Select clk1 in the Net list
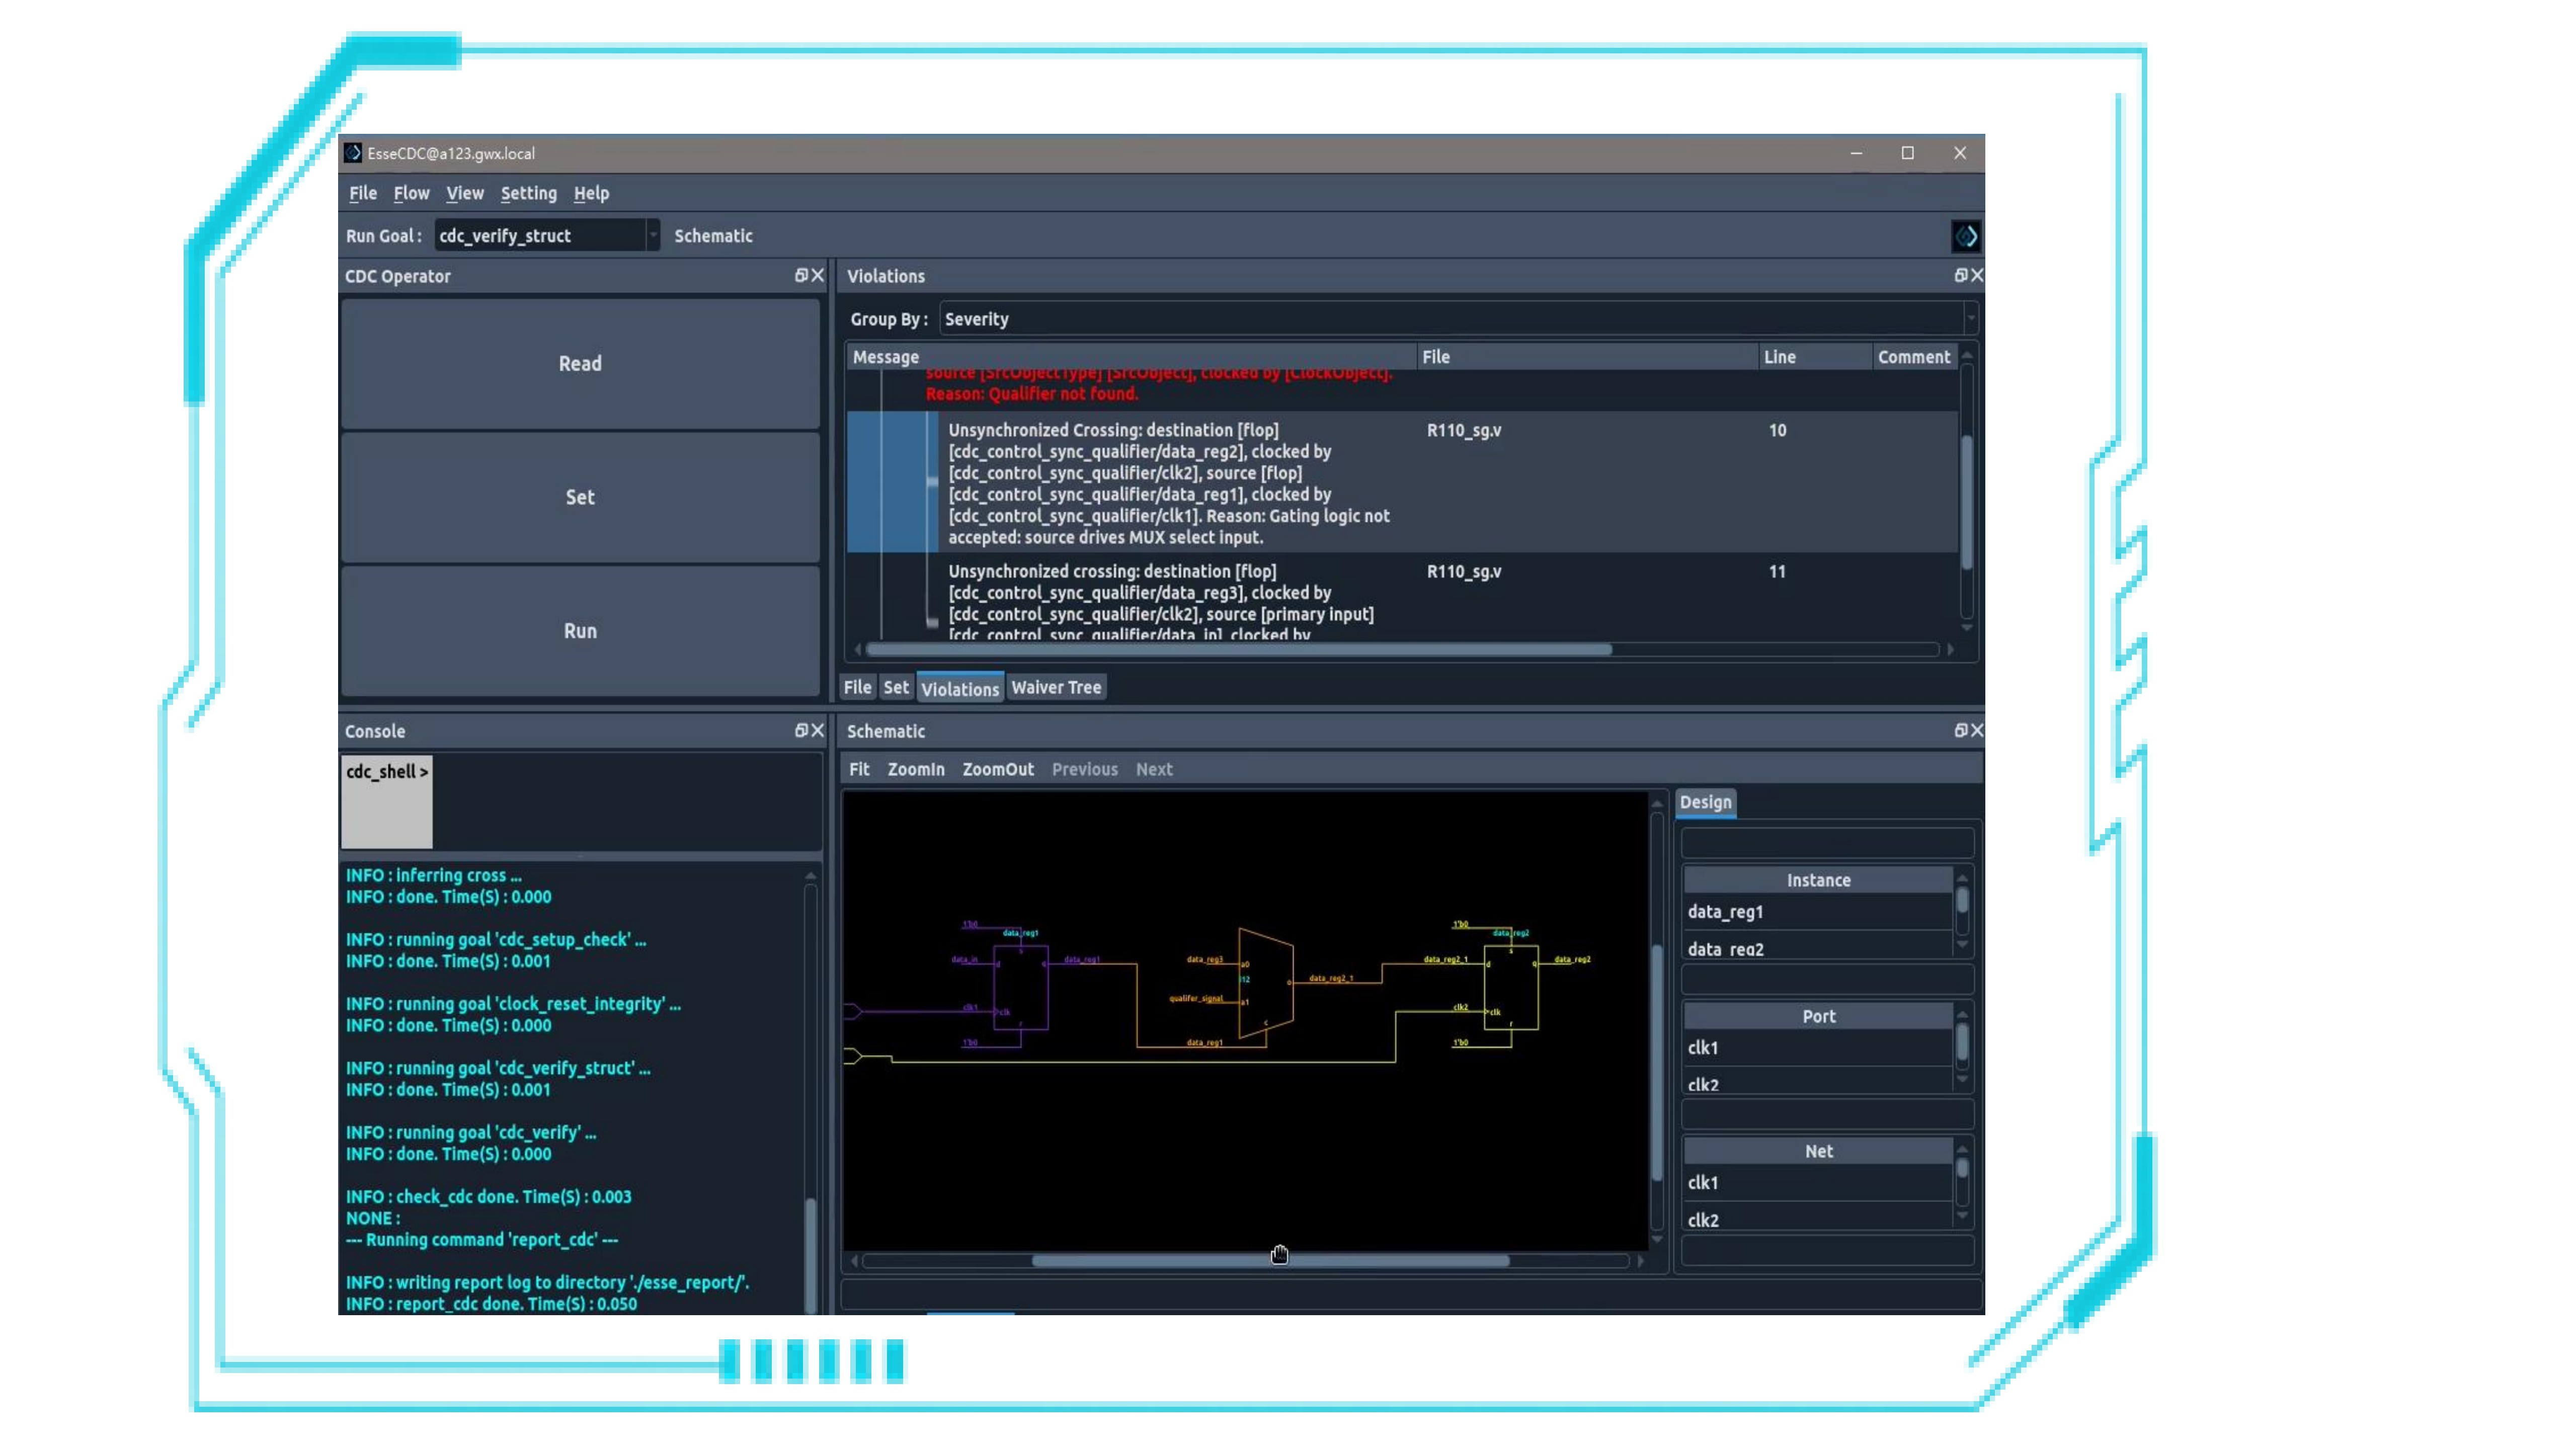Image resolution: width=2576 pixels, height=1449 pixels. [1817, 1183]
